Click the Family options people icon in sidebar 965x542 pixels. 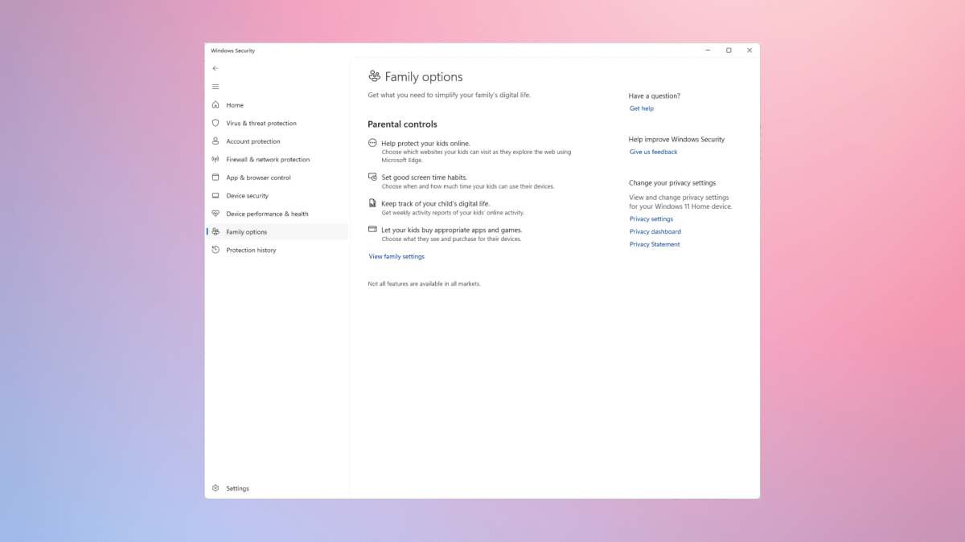216,232
